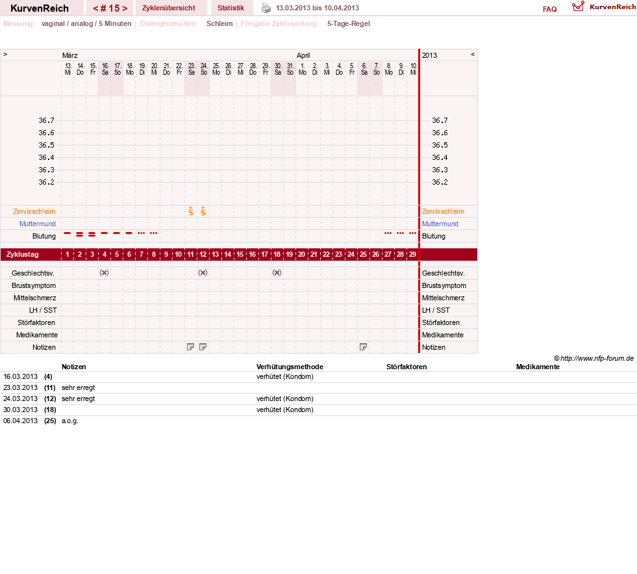Open the Zyklenübersicht tab
The height and width of the screenshot is (574, 637).
point(169,8)
